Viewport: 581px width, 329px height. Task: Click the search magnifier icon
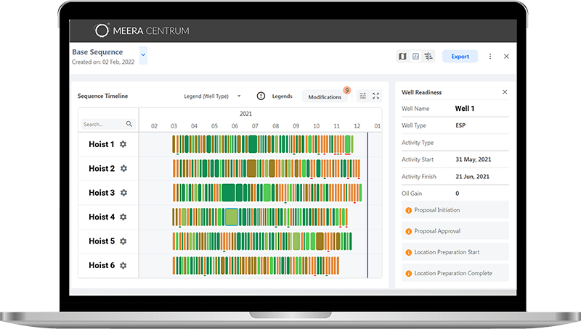[x=129, y=124]
